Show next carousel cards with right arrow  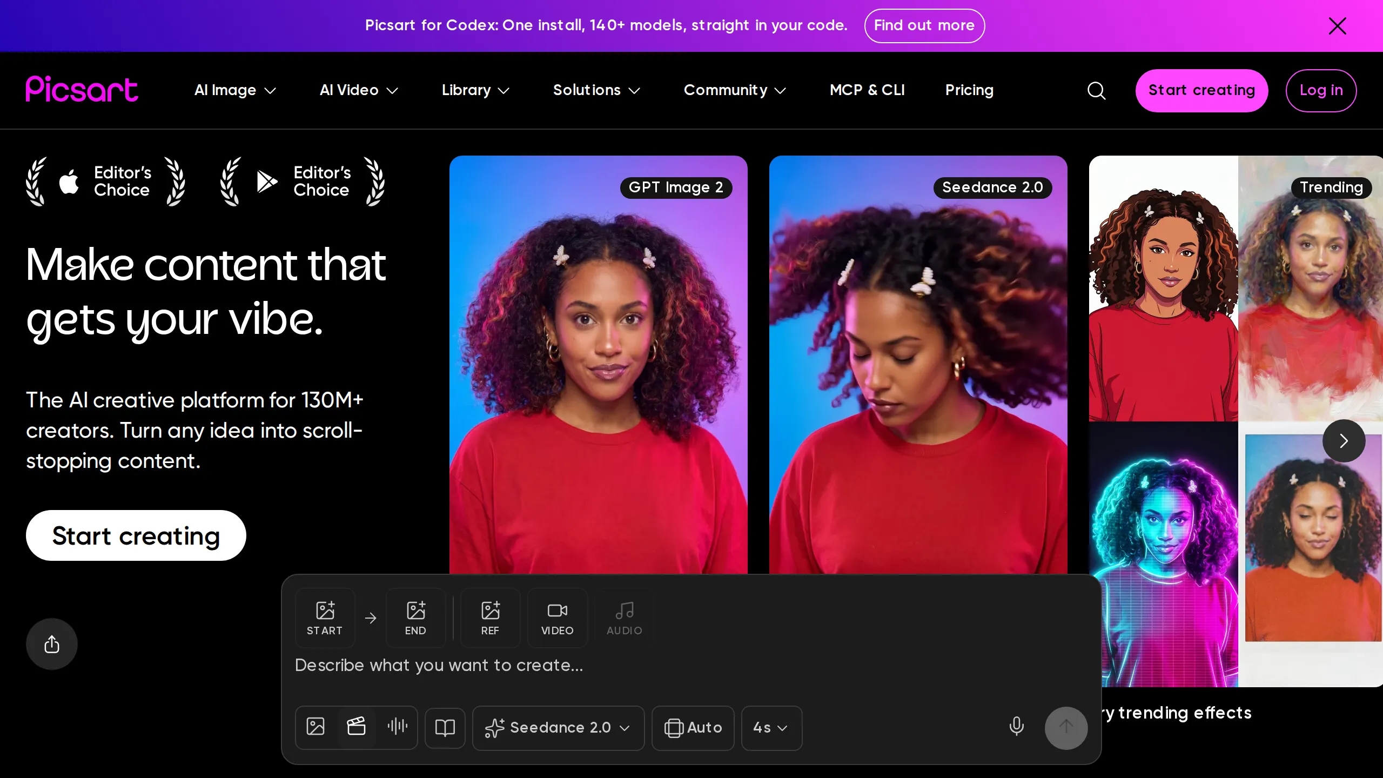(1344, 441)
